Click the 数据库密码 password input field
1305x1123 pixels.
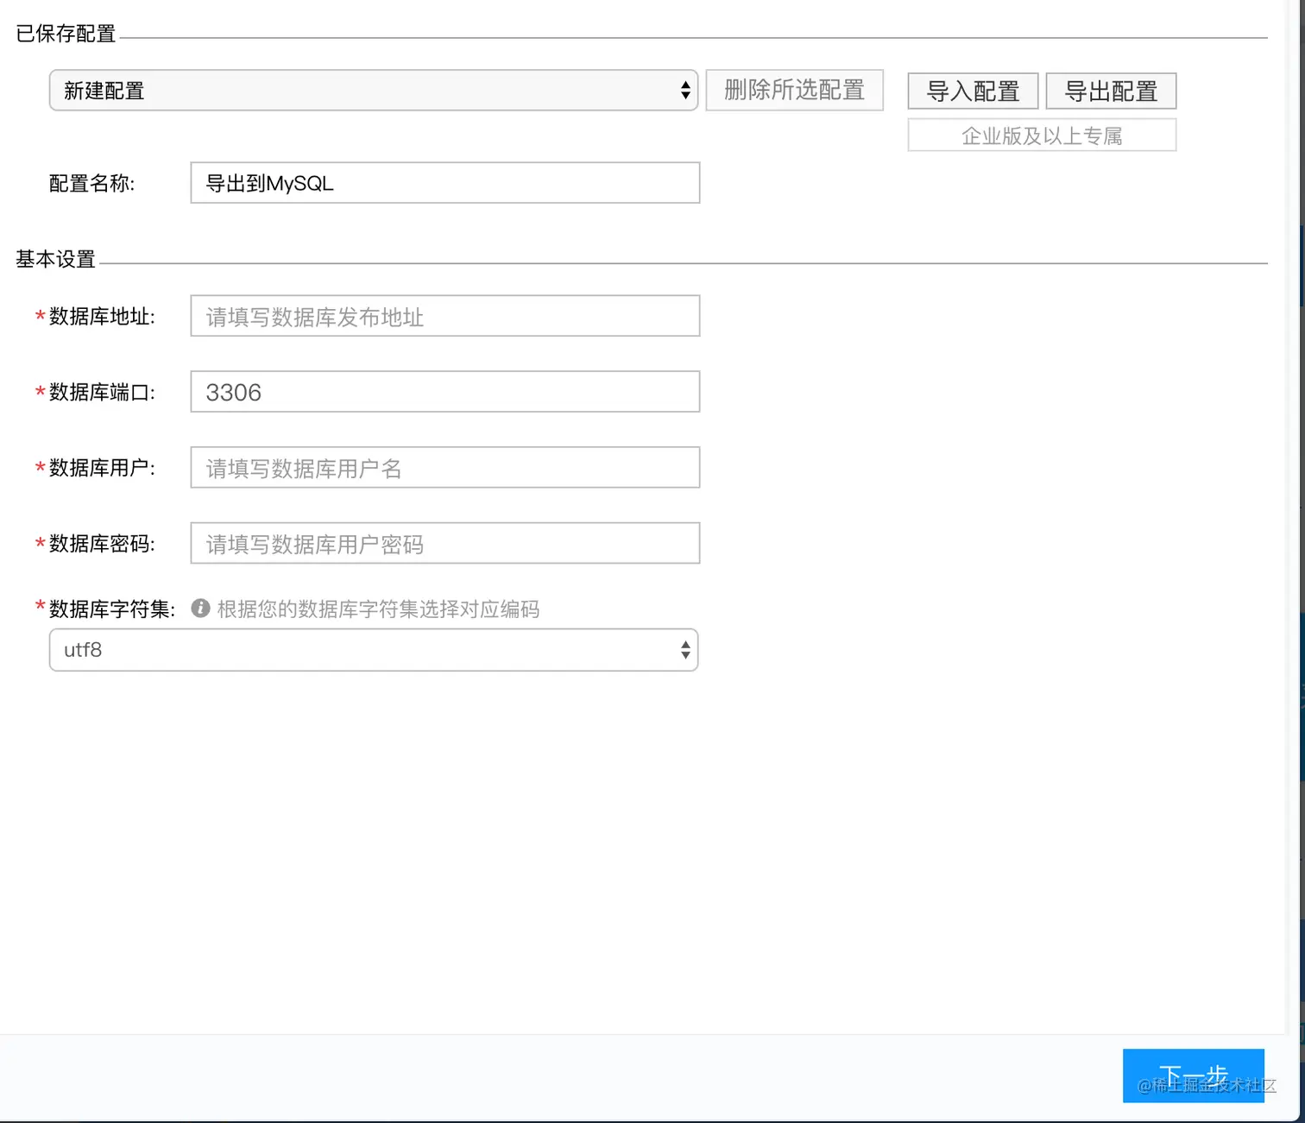[x=444, y=543]
